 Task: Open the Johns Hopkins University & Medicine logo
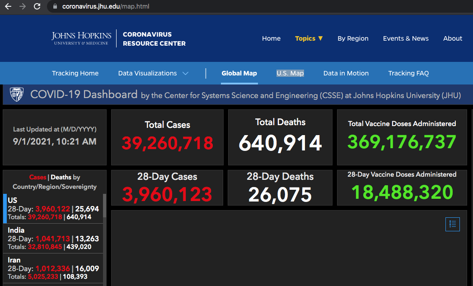click(x=81, y=38)
